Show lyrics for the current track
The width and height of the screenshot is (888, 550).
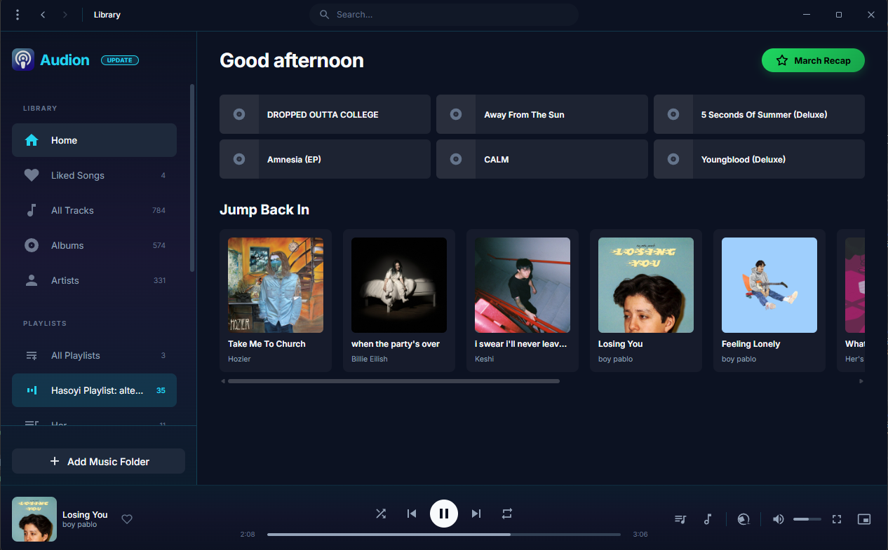click(x=708, y=519)
